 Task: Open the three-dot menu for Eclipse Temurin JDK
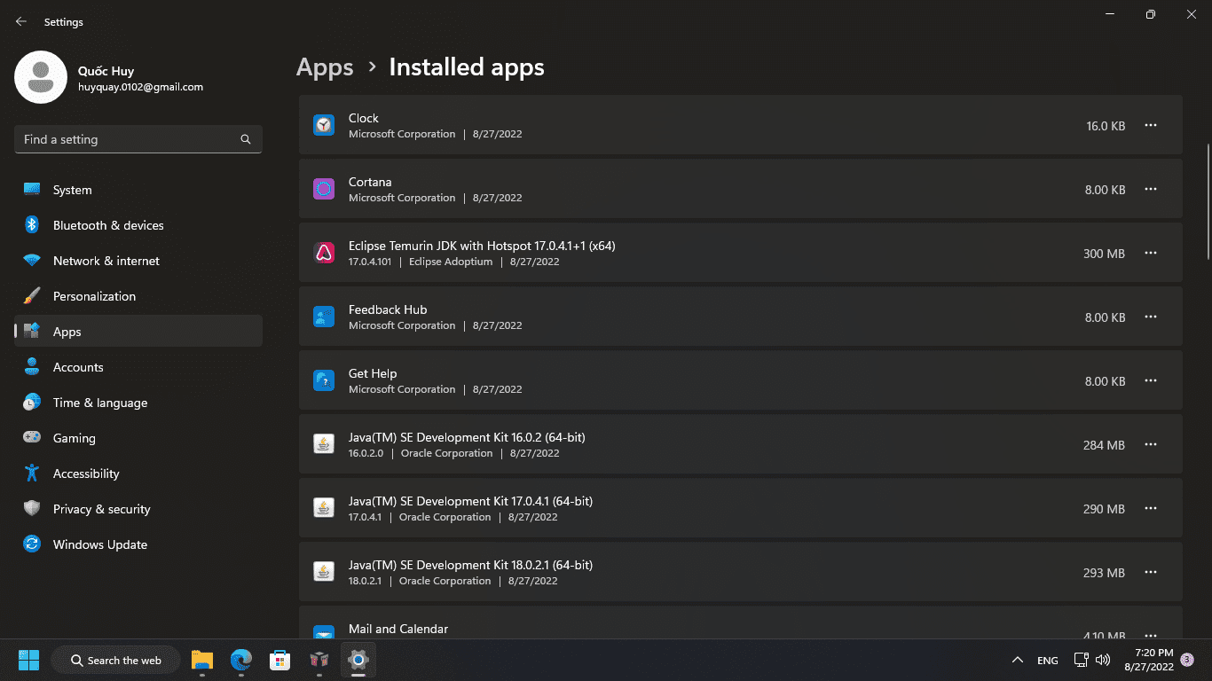tap(1151, 254)
